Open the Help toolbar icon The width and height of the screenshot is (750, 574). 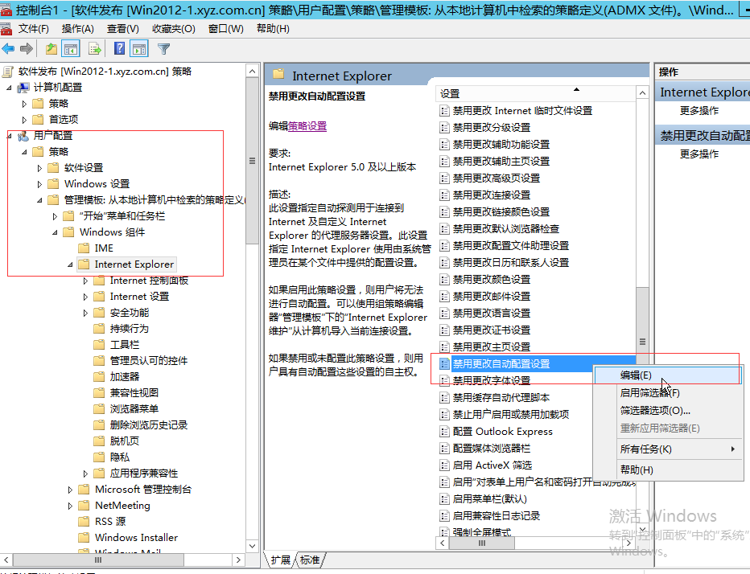[120, 49]
